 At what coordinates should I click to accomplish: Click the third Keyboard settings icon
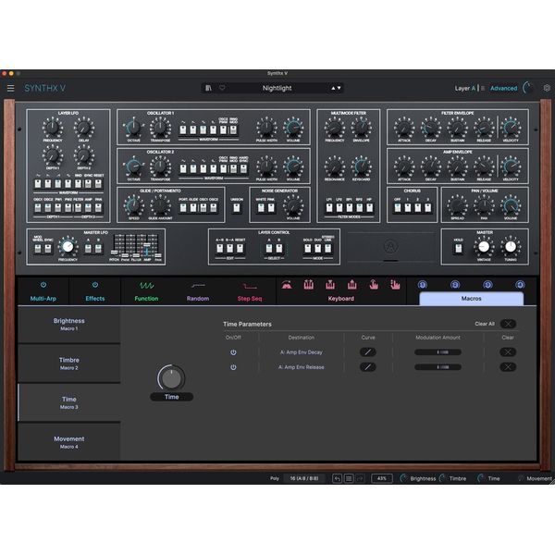(330, 285)
